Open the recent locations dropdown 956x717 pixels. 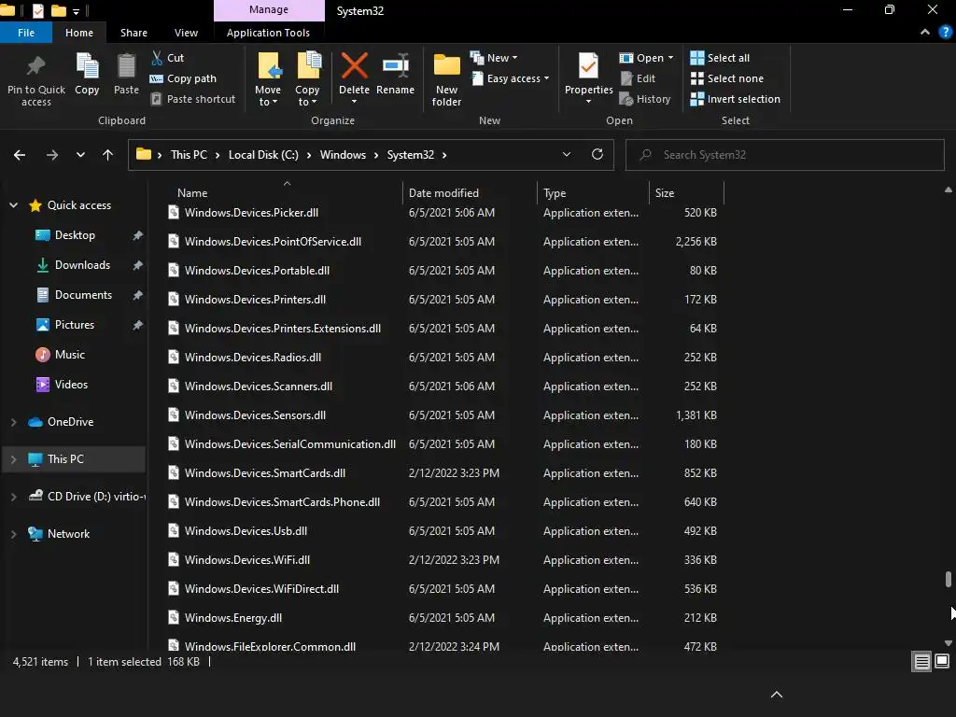click(x=80, y=155)
